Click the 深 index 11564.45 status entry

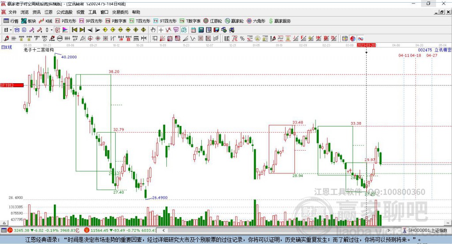point(120,230)
